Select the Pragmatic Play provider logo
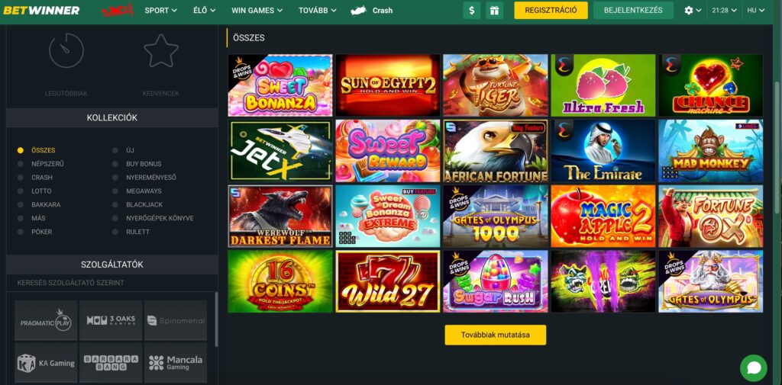782x385 pixels. (x=46, y=320)
